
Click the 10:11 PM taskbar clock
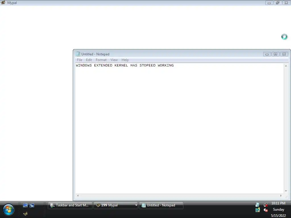coord(278,203)
